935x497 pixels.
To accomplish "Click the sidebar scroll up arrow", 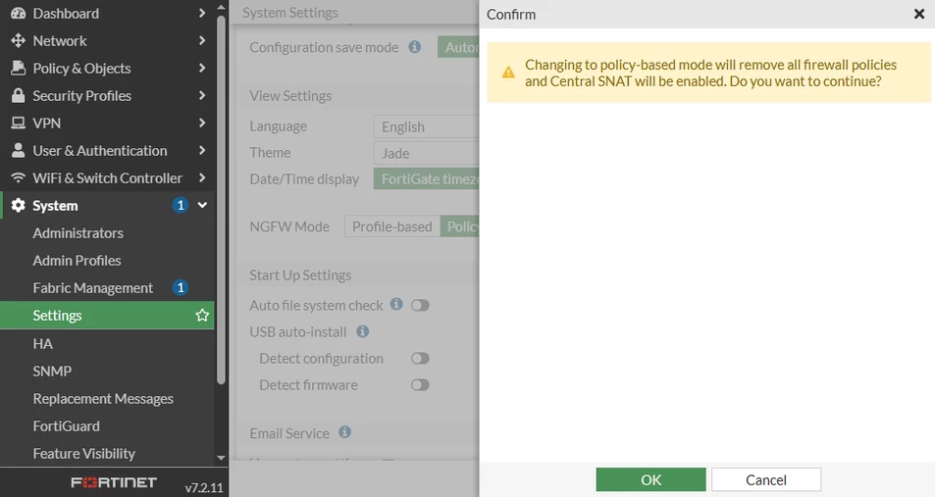I will 221,8.
